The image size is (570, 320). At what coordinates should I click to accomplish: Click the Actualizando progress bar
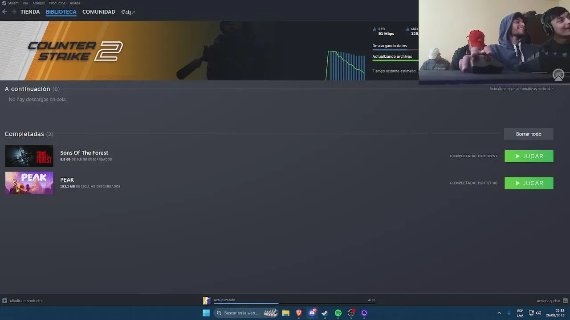[294, 304]
